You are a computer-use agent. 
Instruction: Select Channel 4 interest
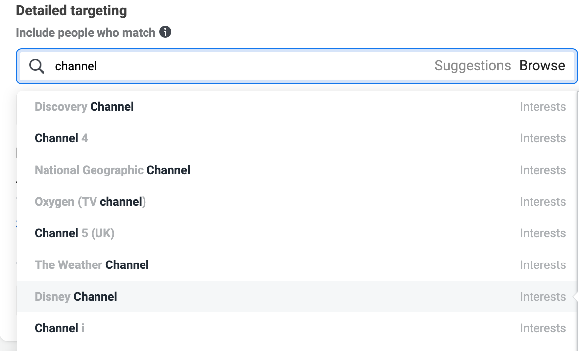tap(297, 138)
